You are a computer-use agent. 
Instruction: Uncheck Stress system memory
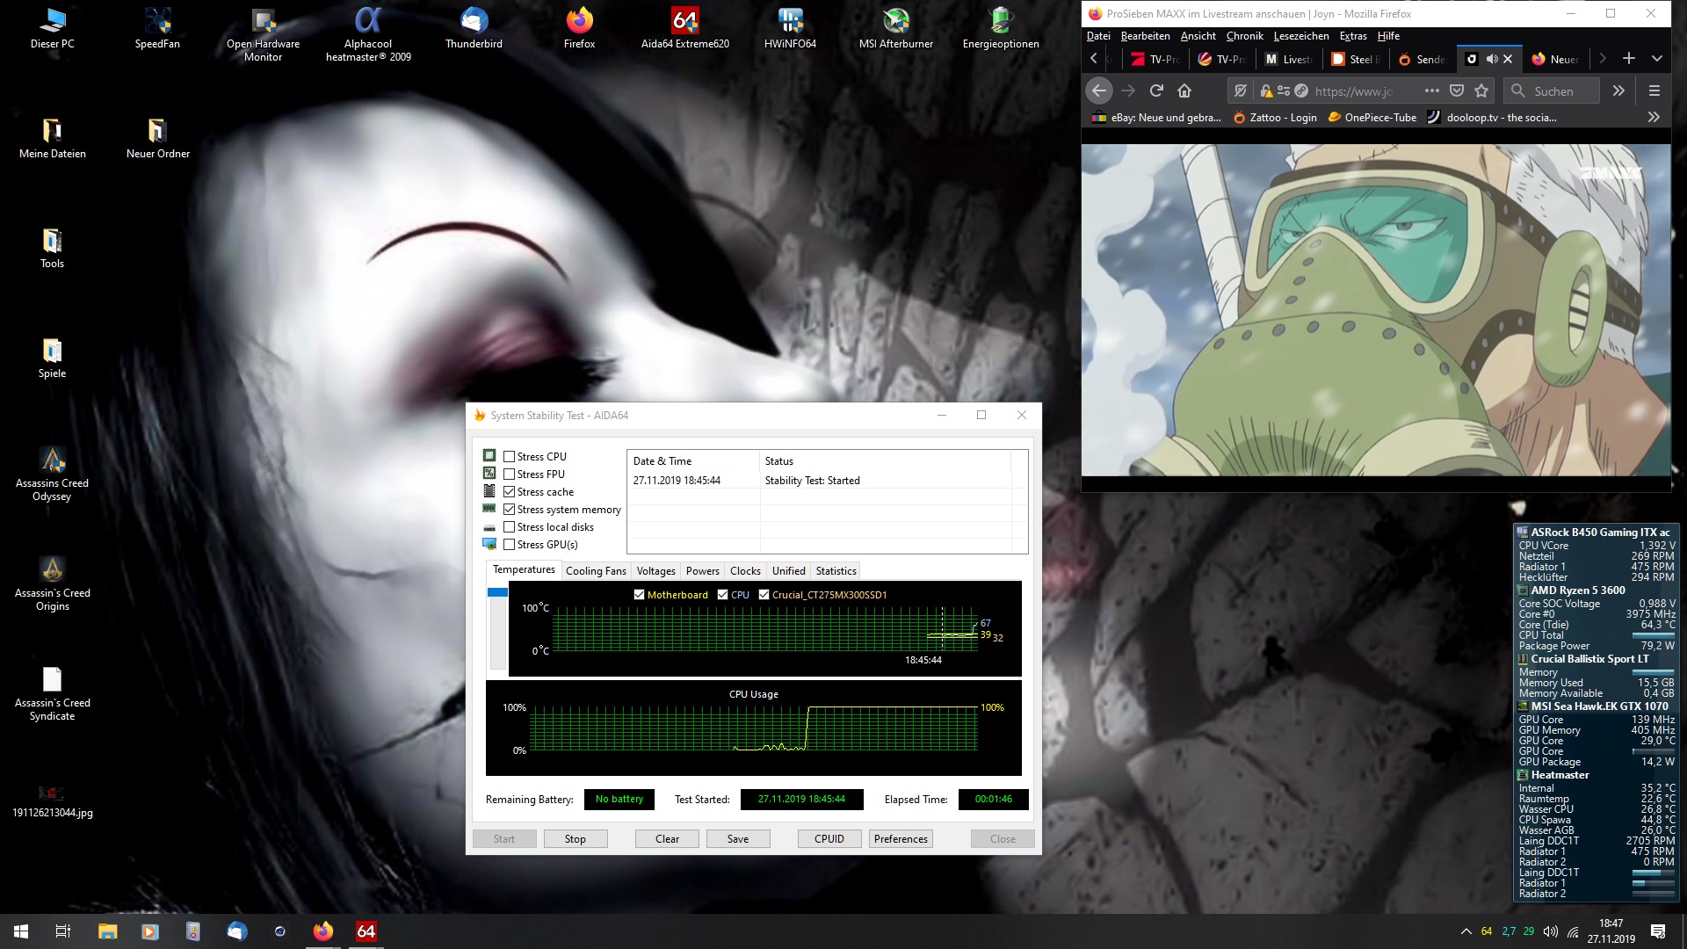[509, 509]
